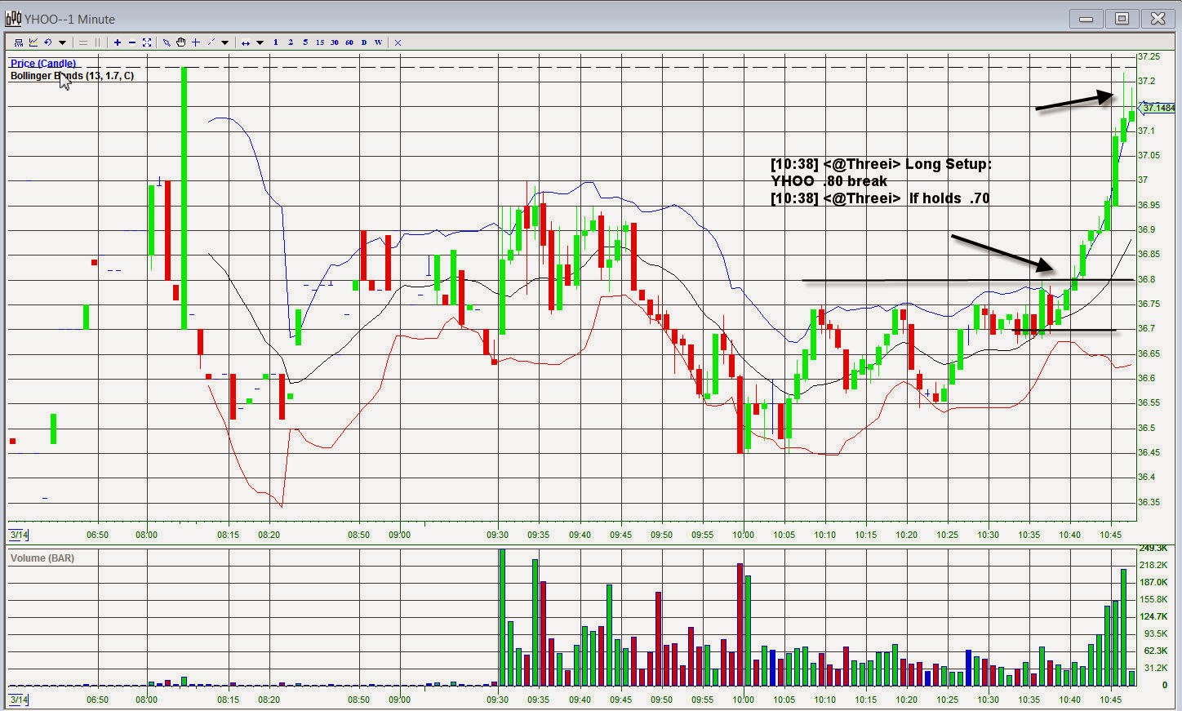The height and width of the screenshot is (711, 1182).
Task: Select the pointer arrow tool
Action: pos(167,42)
